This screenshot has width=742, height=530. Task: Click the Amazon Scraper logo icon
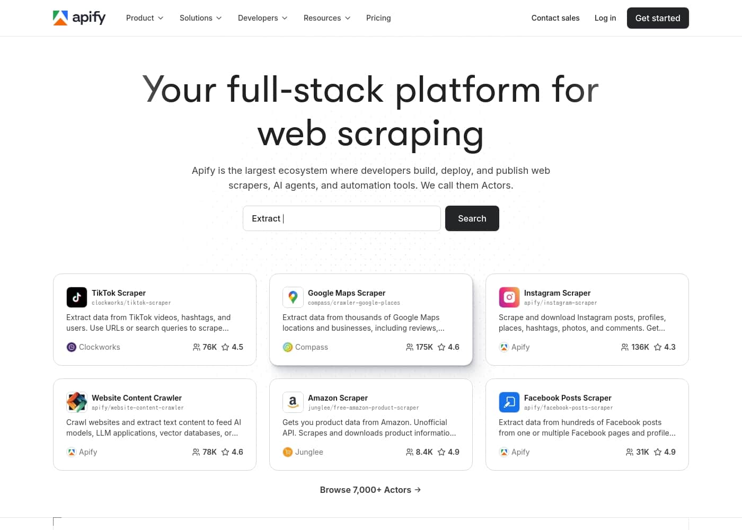point(293,402)
